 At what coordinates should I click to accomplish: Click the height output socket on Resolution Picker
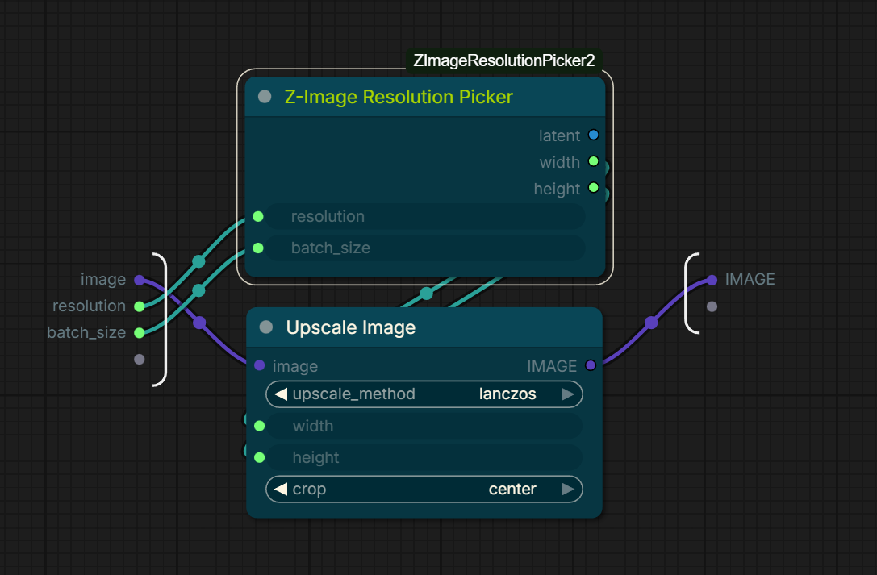(x=594, y=188)
